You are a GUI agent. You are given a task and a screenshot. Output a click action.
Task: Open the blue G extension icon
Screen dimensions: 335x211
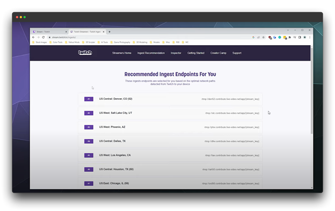point(275,37)
